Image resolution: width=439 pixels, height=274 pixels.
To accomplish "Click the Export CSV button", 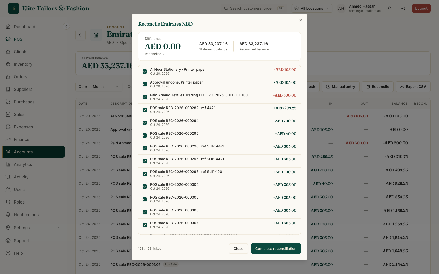I will (413, 87).
